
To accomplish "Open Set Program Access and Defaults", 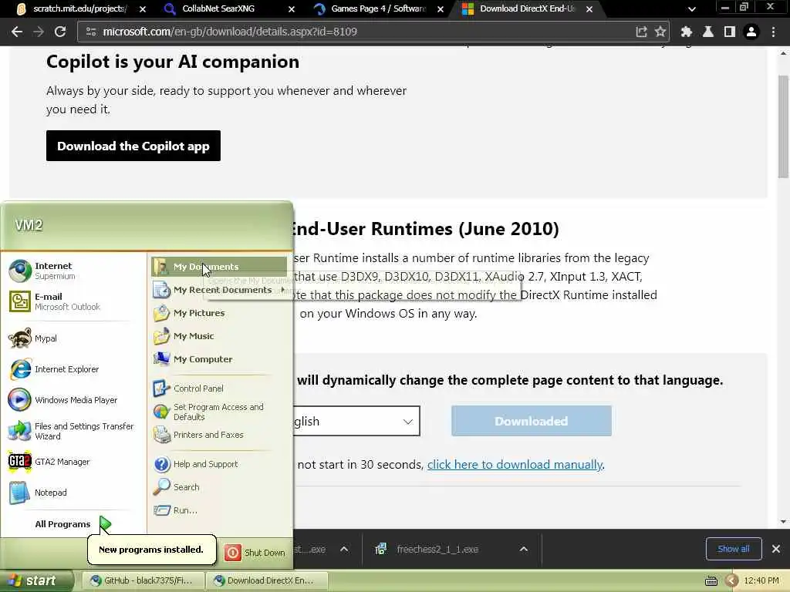I will (x=220, y=412).
